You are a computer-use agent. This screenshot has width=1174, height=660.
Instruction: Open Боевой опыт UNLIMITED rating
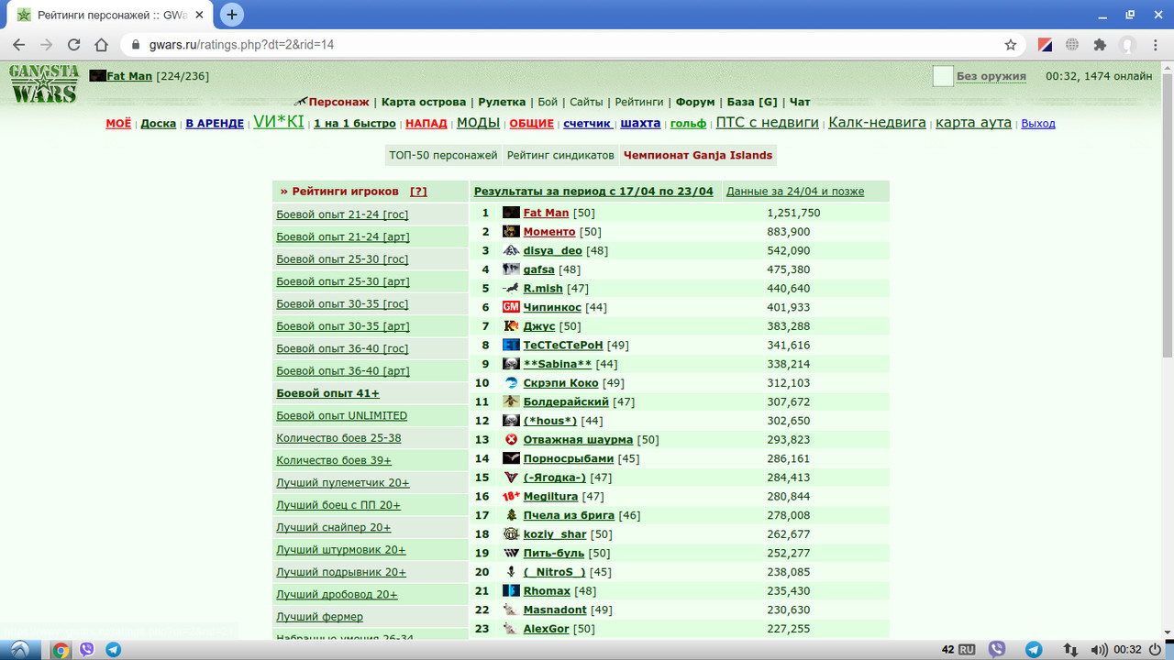pyautogui.click(x=341, y=416)
